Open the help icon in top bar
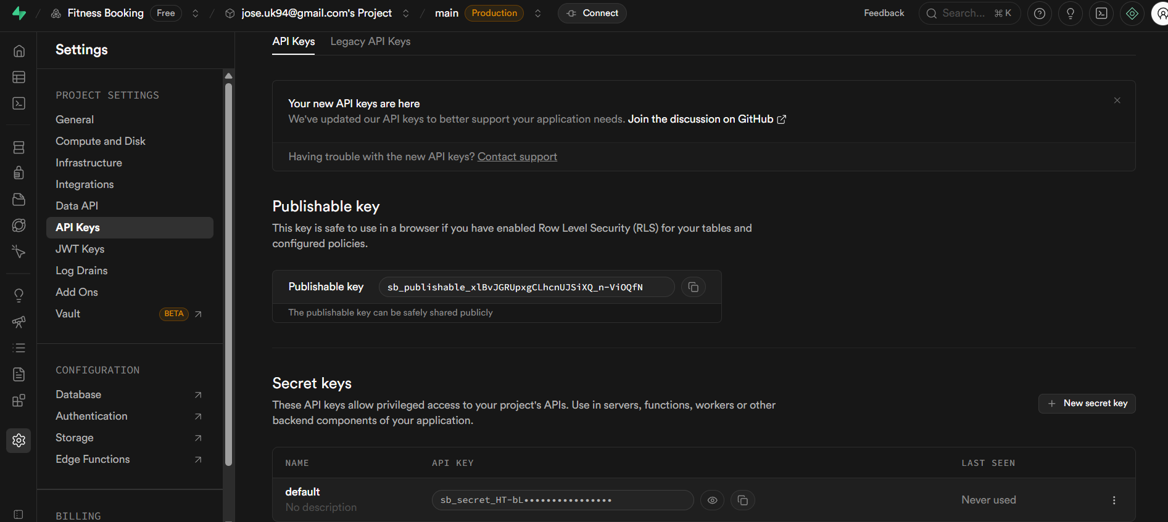This screenshot has width=1168, height=522. 1040,14
